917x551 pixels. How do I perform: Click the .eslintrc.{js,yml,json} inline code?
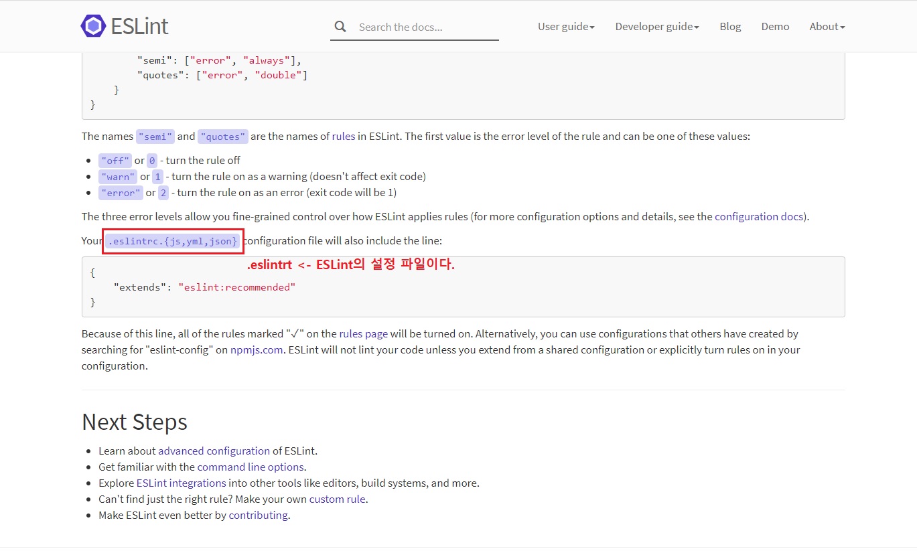tap(173, 241)
